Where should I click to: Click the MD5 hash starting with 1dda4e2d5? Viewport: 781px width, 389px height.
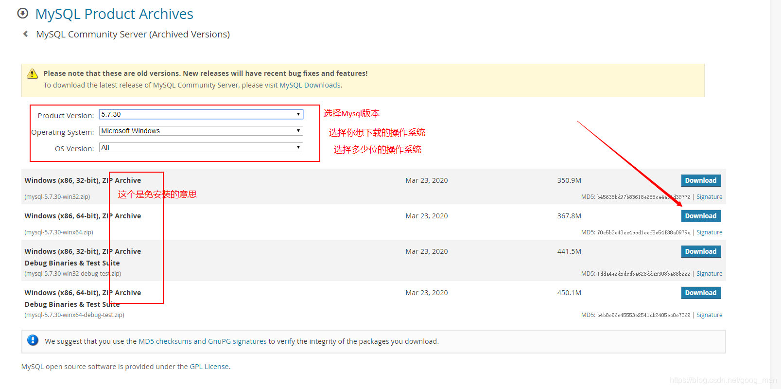(643, 274)
